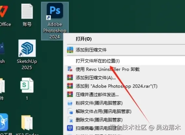Click the shield icon next to 扫描病毒
Image resolution: width=185 pixels, height=135 pixels.
coord(70,128)
